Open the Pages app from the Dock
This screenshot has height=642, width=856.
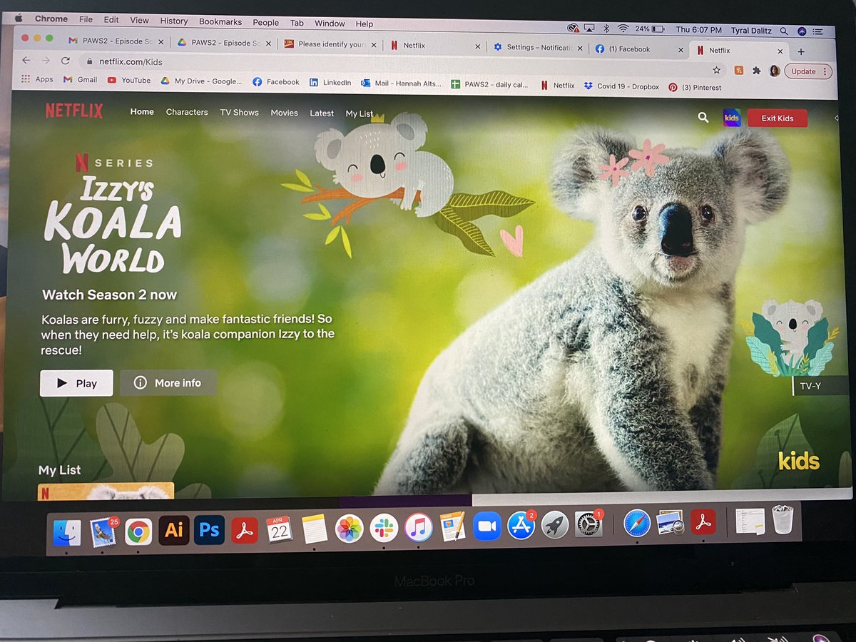(x=453, y=527)
